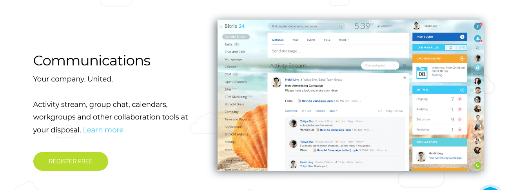Open Time and Reports menu item
The width and height of the screenshot is (517, 190).
coord(237,119)
